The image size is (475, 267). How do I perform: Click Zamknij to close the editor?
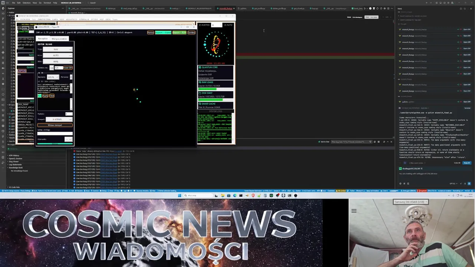coord(191,33)
